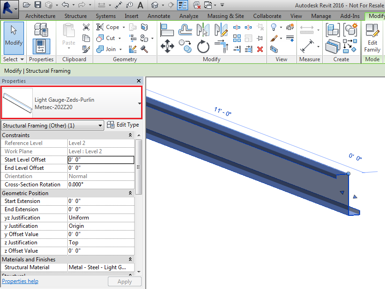
Task: Select the Modify arrow tool
Action: tap(14, 38)
